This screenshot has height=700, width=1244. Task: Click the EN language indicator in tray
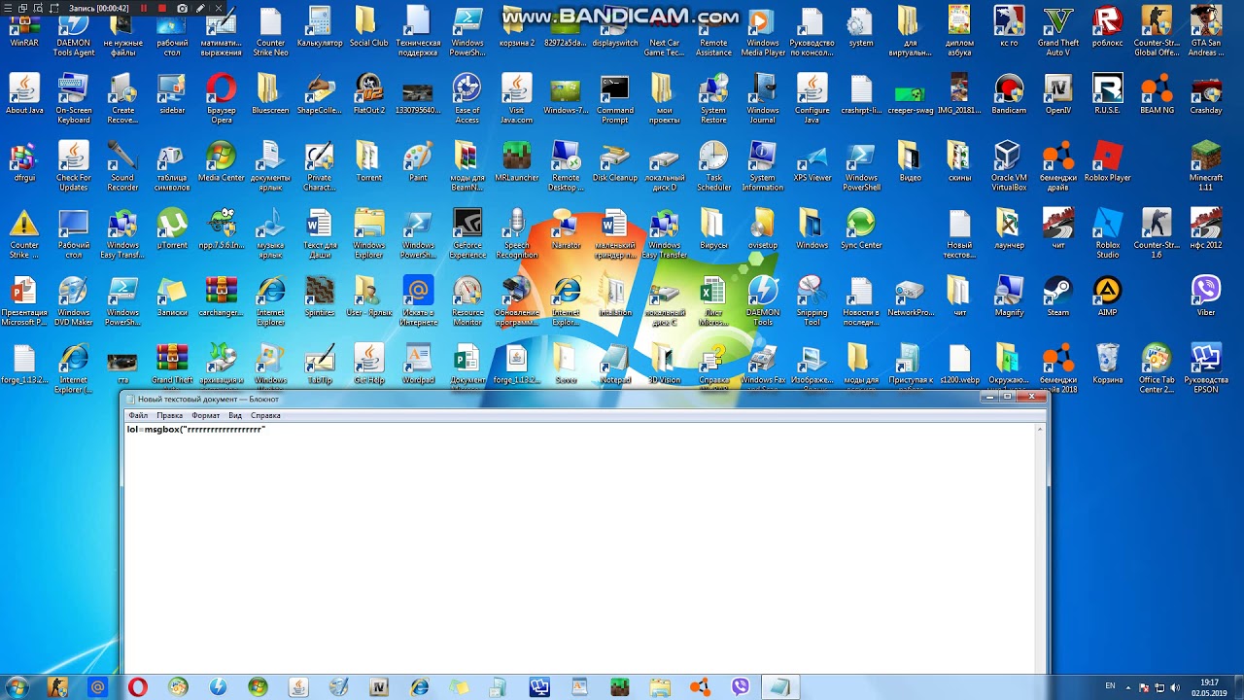pos(1110,686)
